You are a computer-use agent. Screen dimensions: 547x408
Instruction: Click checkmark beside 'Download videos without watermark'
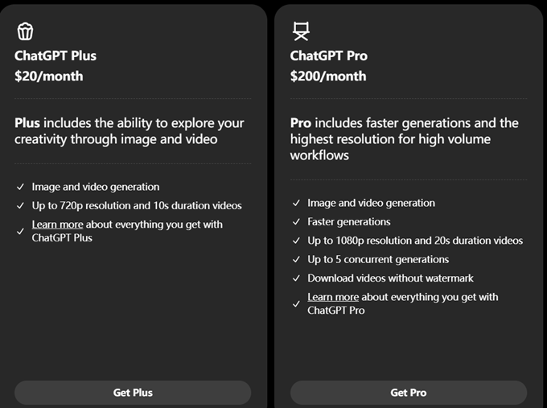(x=296, y=278)
